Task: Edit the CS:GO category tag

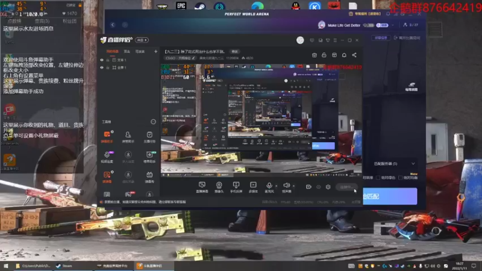Action: (180, 58)
